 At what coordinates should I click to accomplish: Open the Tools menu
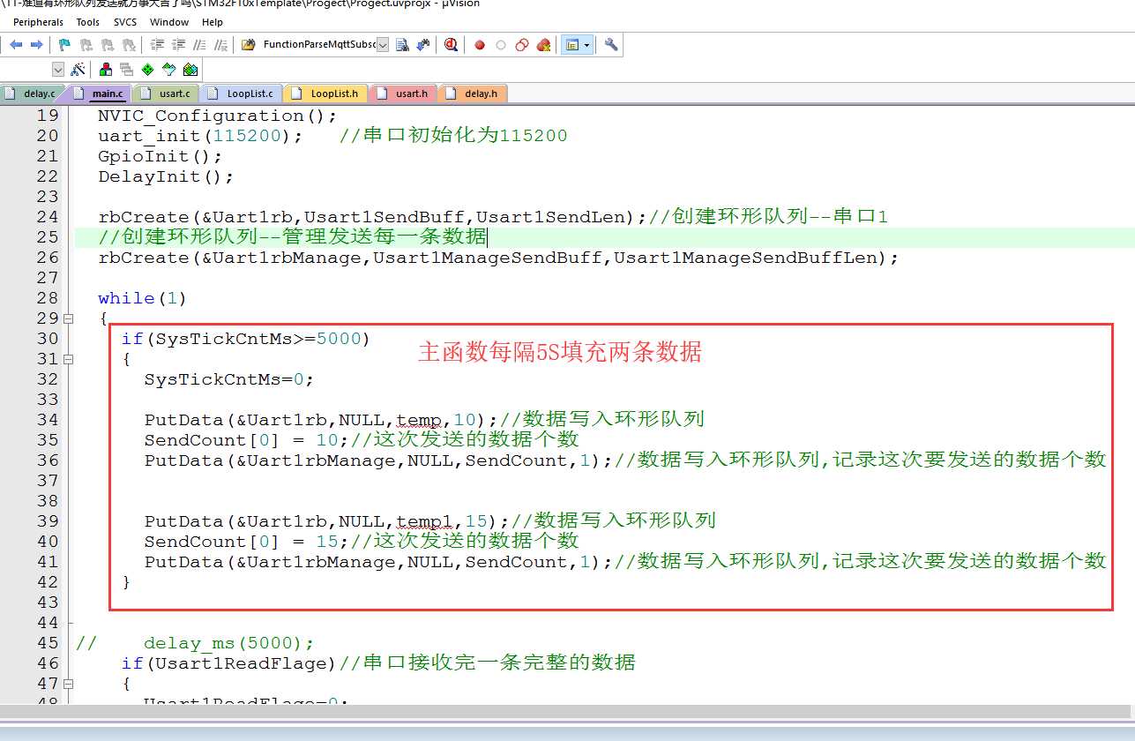coord(88,22)
